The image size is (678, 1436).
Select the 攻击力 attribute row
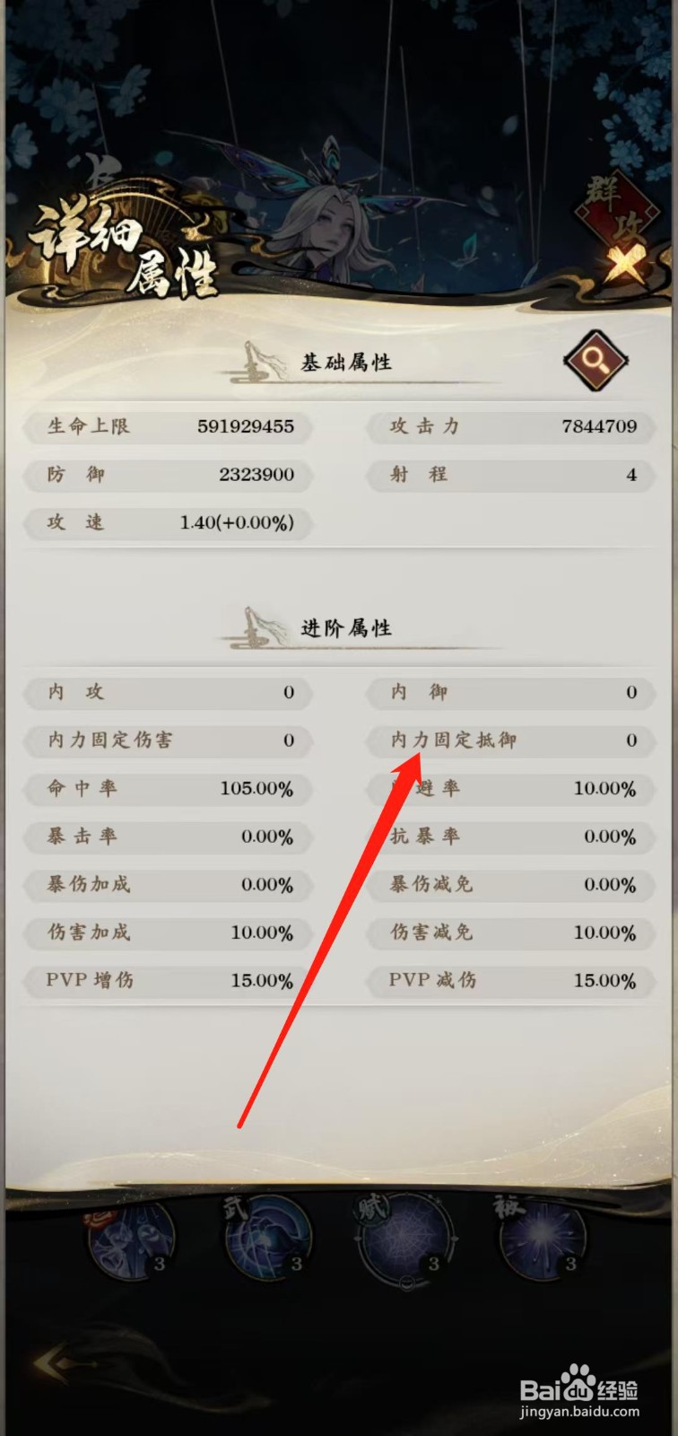tap(510, 426)
